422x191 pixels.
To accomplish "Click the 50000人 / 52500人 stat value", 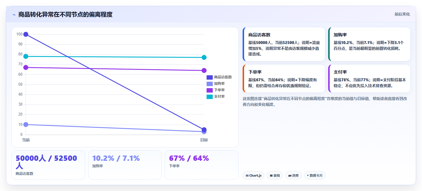I will click(x=46, y=162).
